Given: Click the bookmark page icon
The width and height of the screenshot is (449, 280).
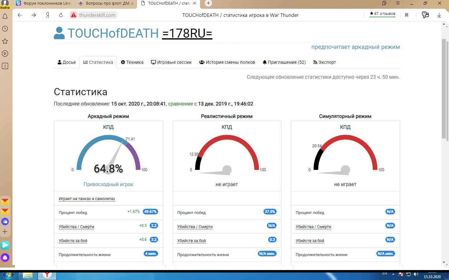Looking at the screenshot, I should (x=407, y=15).
